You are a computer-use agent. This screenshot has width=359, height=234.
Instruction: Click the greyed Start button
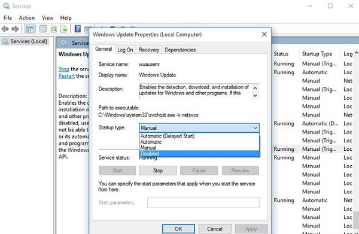(x=117, y=171)
